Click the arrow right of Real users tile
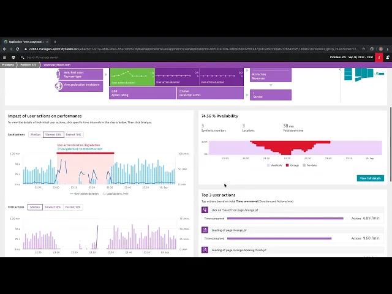 click(106, 75)
